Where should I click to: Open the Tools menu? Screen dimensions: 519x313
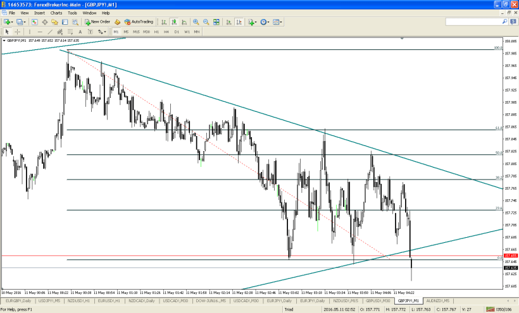(x=72, y=13)
